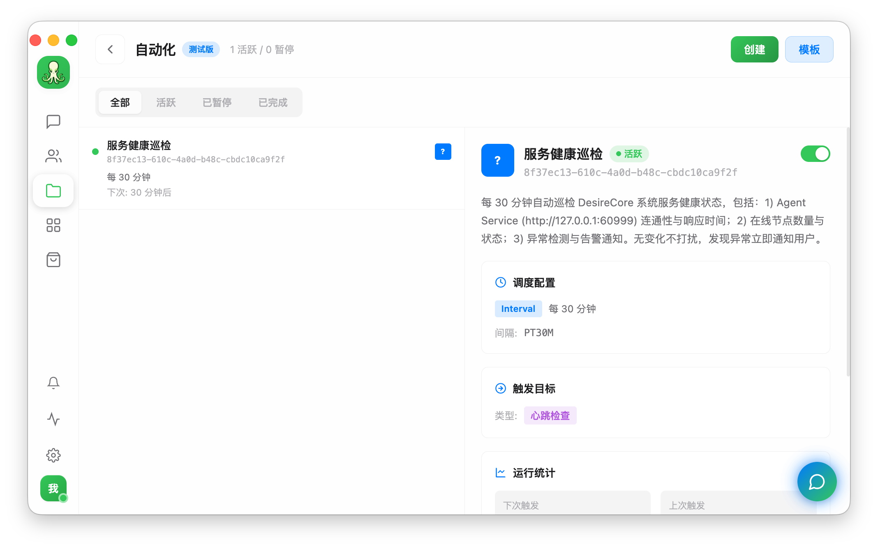Open the contacts panel in sidebar
The height and width of the screenshot is (549, 878).
click(53, 156)
